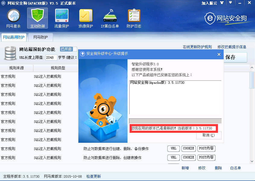Toggle COOKIE for 删除、创建表操作 rule
This screenshot has height=181, width=255.
click(x=188, y=158)
